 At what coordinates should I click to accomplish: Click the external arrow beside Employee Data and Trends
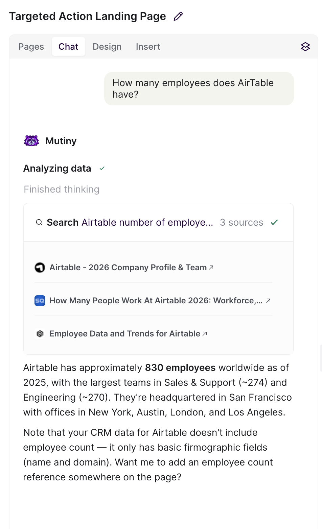coord(205,333)
